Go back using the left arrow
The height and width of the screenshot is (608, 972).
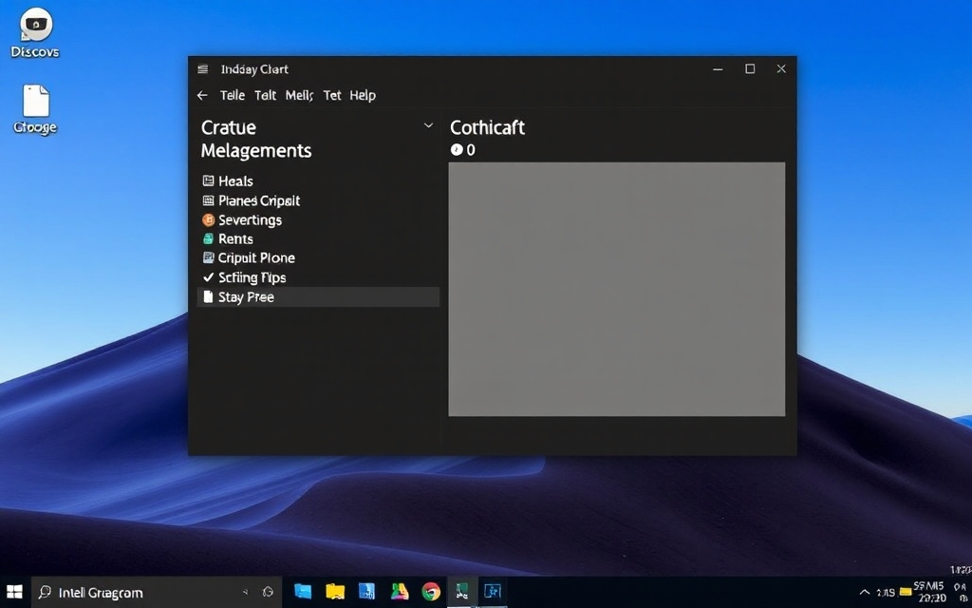[x=202, y=96]
